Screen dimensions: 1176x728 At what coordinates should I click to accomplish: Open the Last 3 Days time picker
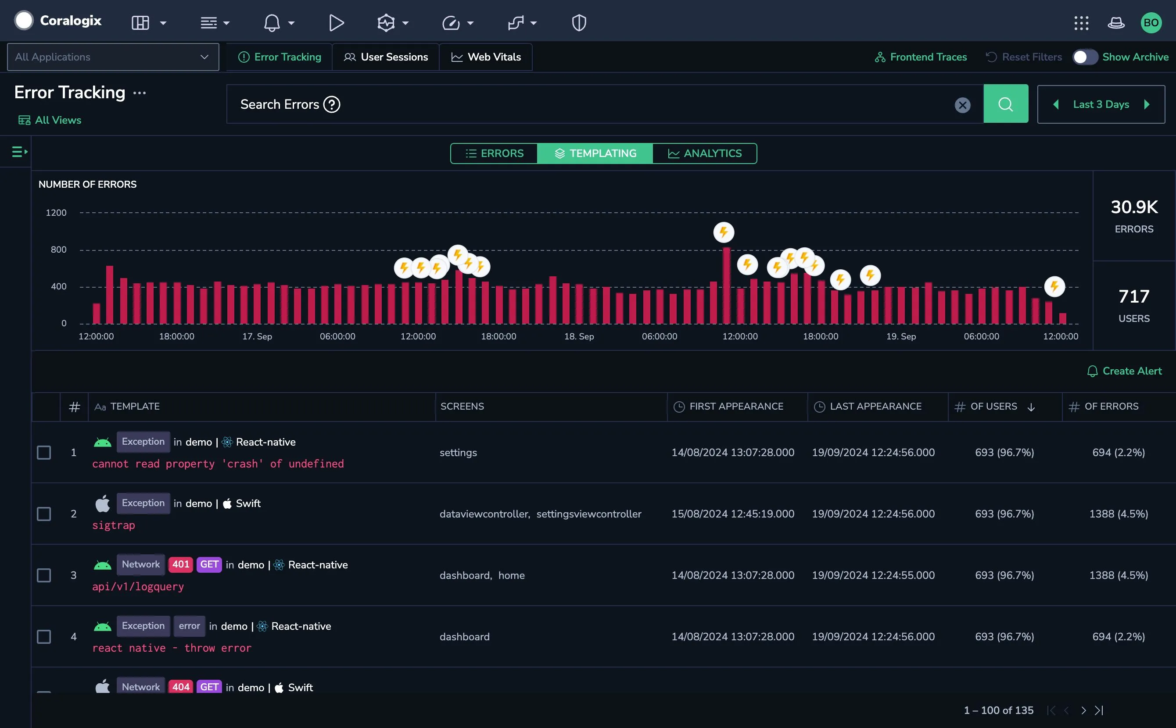[x=1101, y=104]
